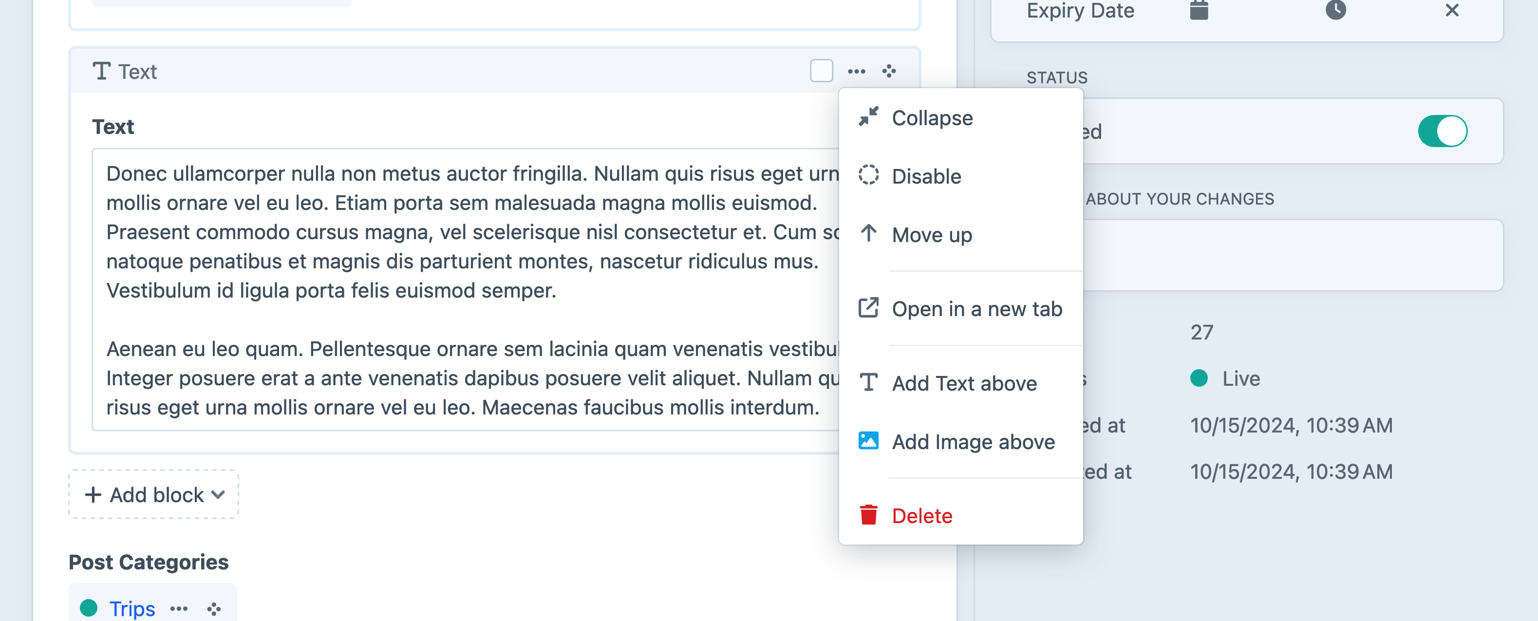Select Move up in the context menu
The image size is (1538, 621).
pos(931,235)
